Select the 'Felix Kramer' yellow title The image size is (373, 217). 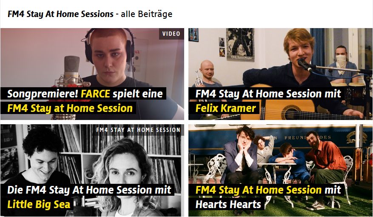click(225, 108)
